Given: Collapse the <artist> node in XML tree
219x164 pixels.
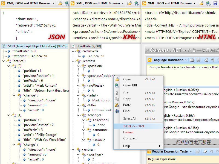Looking at the screenshot, I should click(x=78, y=95).
